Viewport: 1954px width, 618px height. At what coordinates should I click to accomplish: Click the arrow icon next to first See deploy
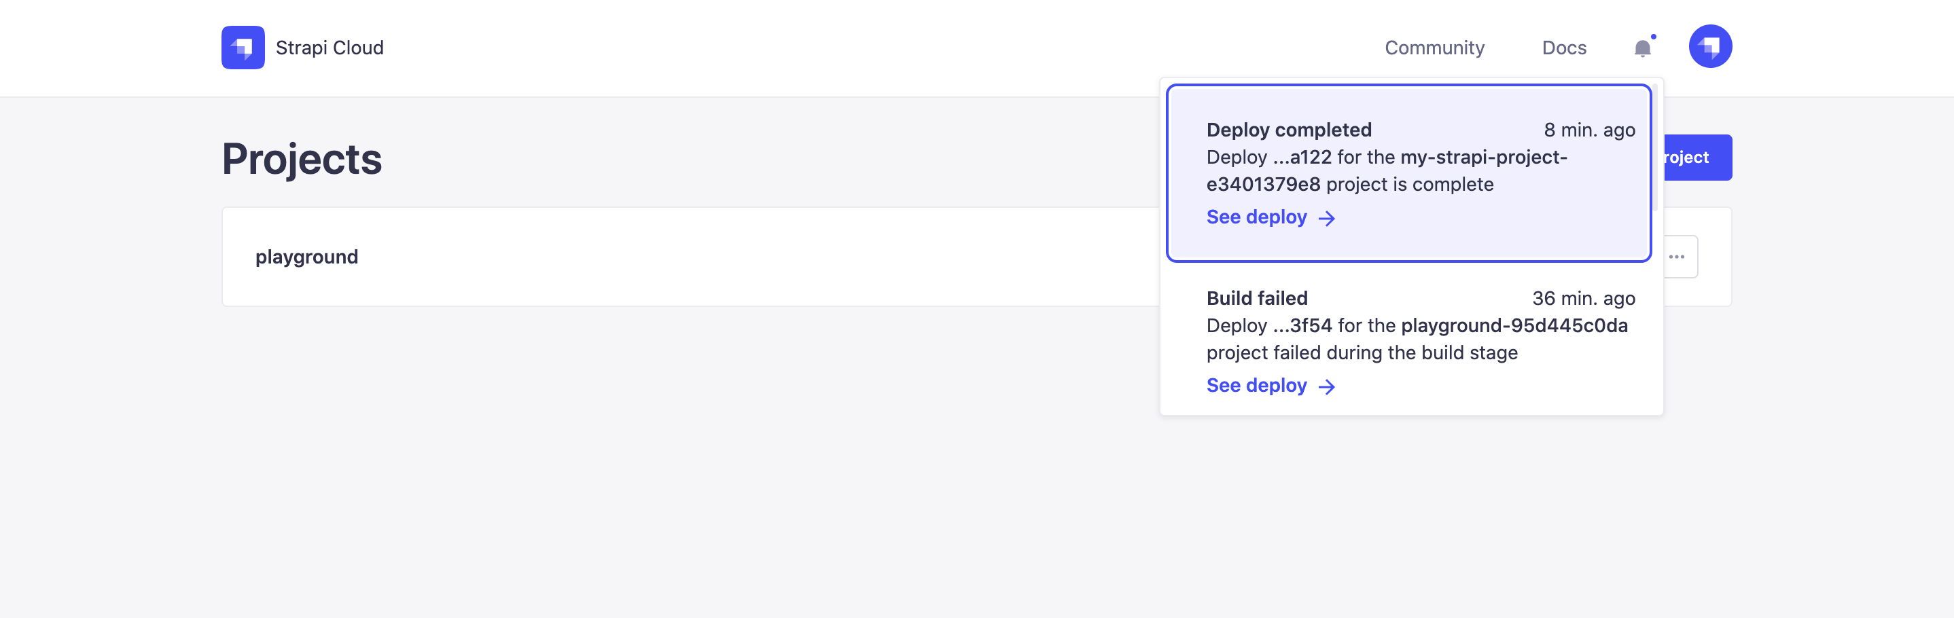point(1328,219)
